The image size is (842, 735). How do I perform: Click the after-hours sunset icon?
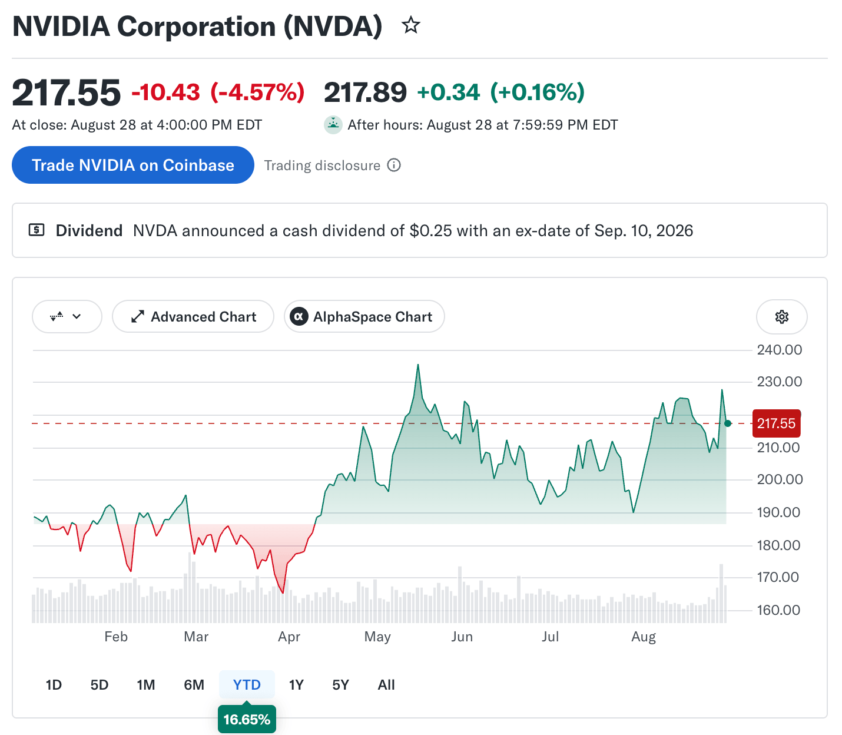[333, 125]
